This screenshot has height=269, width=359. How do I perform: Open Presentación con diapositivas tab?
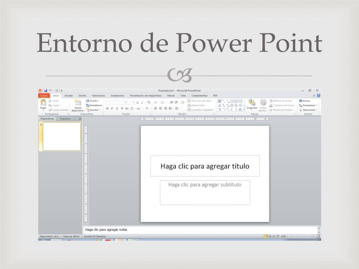(x=145, y=96)
